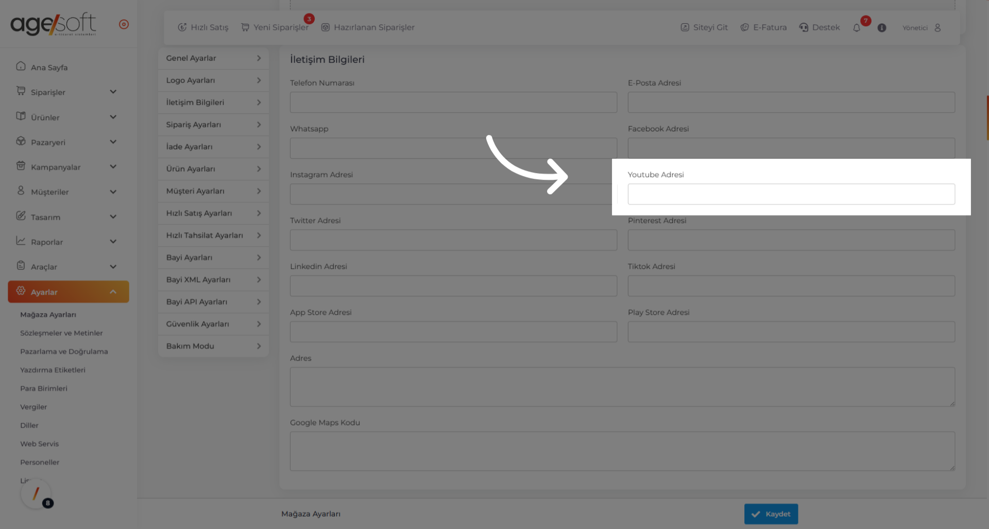989x529 pixels.
Task: Collapse the Ayarlar menu chevron
Action: pyautogui.click(x=113, y=292)
